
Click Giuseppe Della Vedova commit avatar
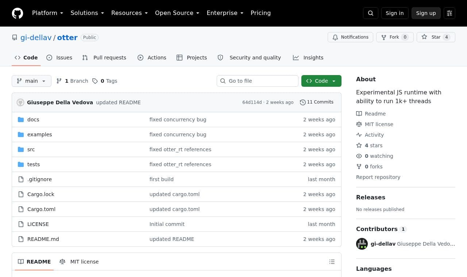20,102
